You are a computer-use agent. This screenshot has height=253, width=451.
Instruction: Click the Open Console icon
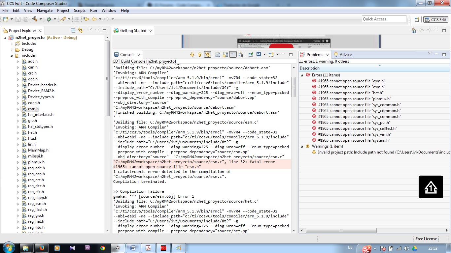pos(271,54)
